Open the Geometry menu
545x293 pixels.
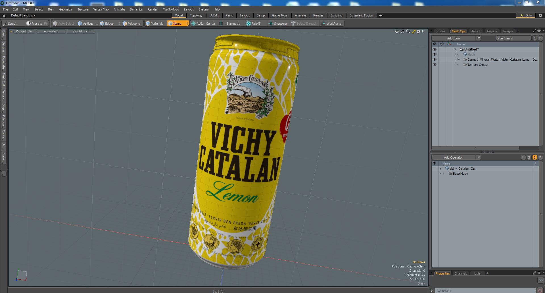[66, 9]
